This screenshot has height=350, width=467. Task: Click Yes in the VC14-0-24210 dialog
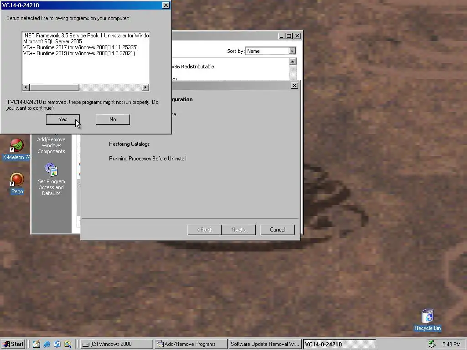63,119
